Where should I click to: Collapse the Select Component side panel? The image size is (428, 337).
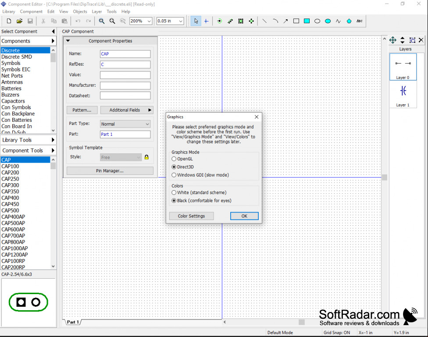click(x=53, y=32)
